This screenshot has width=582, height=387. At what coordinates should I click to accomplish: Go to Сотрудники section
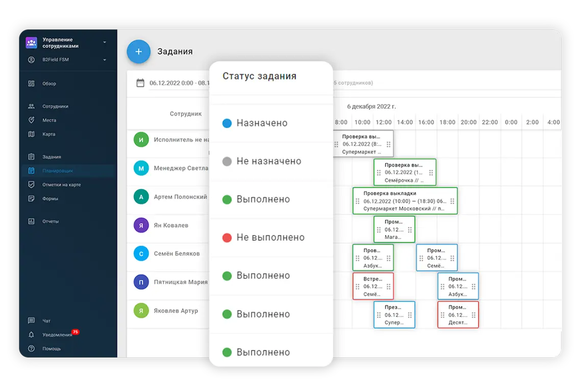[55, 107]
